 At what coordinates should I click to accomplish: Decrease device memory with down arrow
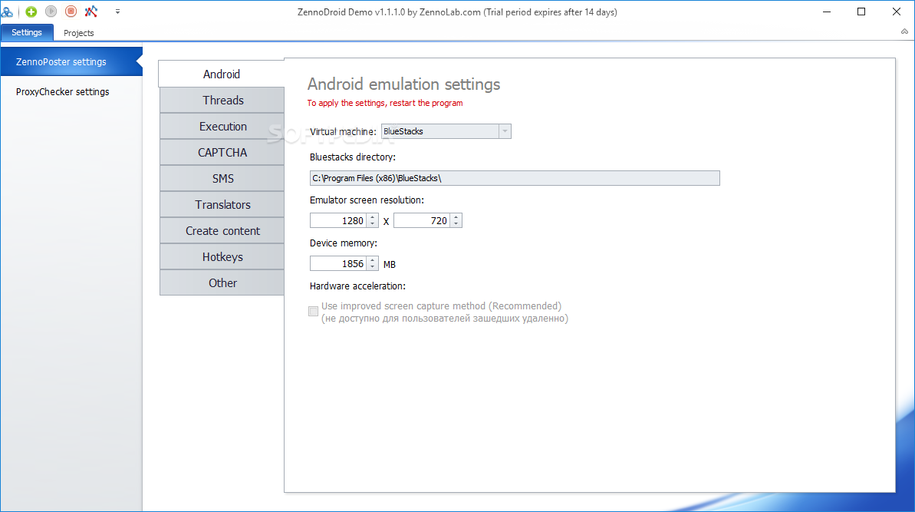pos(372,267)
